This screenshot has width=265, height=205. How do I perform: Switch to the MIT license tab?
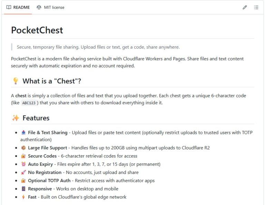[x=50, y=7]
